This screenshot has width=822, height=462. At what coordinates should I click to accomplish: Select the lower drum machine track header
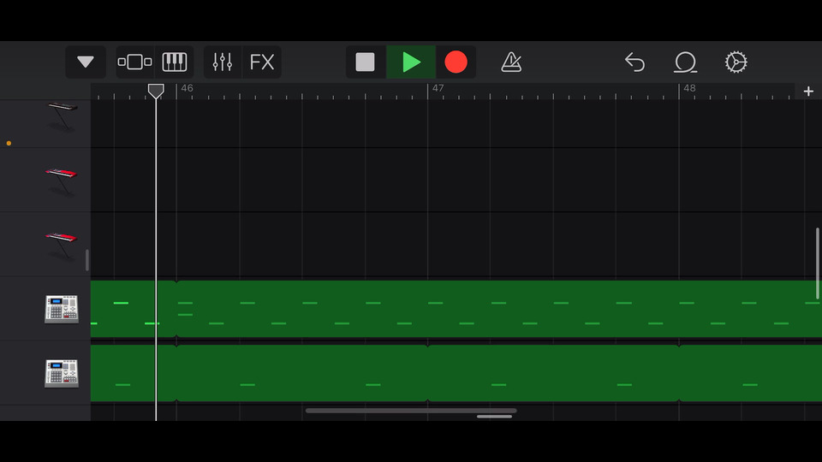click(45, 373)
